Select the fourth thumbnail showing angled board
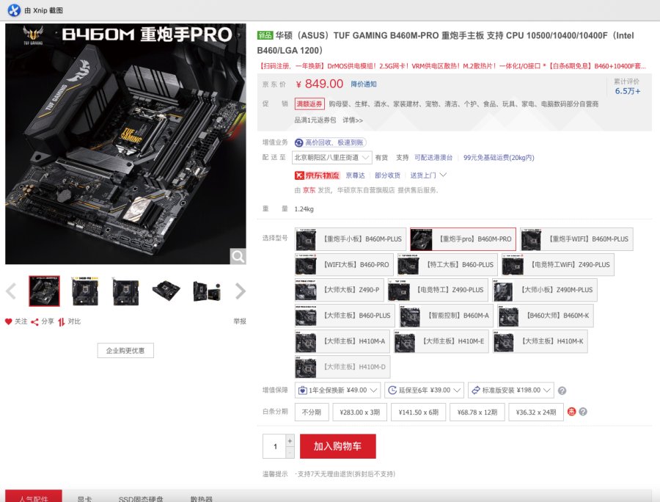Screen dimensions: 660x502 pos(166,291)
